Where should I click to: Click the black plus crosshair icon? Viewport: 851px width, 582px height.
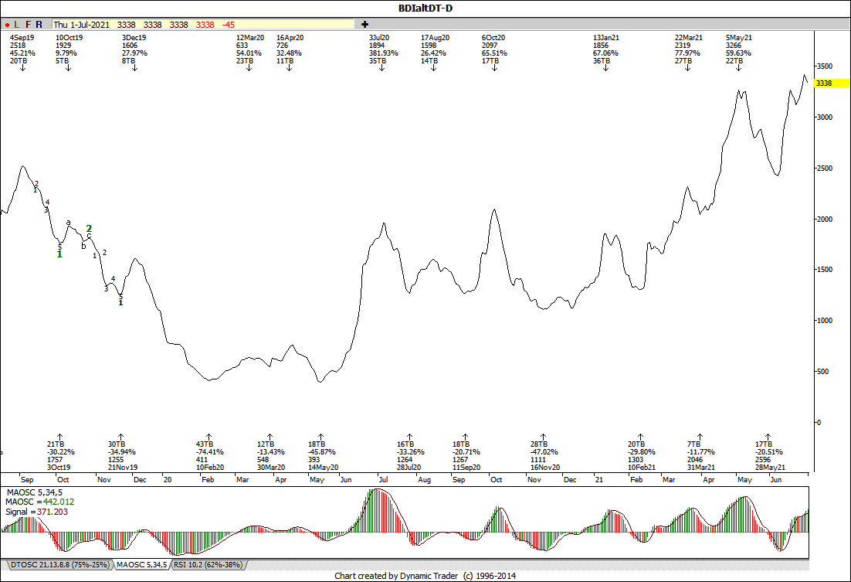tap(364, 25)
